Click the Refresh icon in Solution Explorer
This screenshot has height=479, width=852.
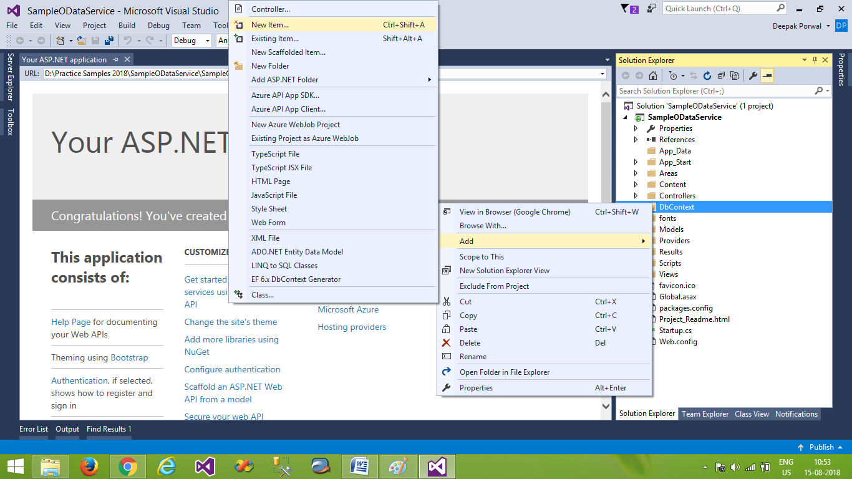tap(707, 75)
